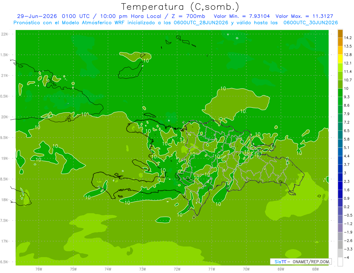Click the 75W longitude axis label
The height and width of the screenshot is (273, 354).
[x=73, y=269]
